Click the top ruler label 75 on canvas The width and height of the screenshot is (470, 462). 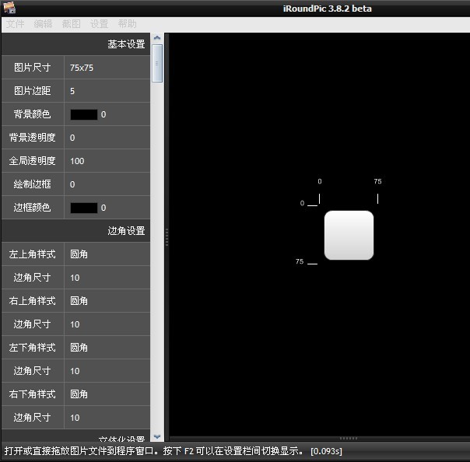377,181
